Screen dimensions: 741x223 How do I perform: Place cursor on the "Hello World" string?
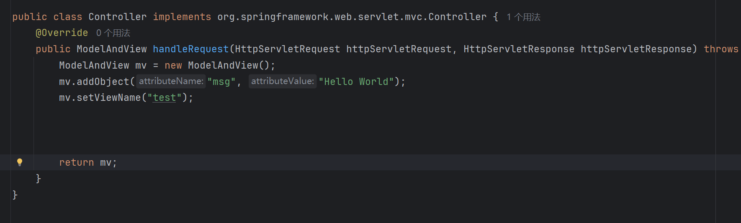(356, 82)
